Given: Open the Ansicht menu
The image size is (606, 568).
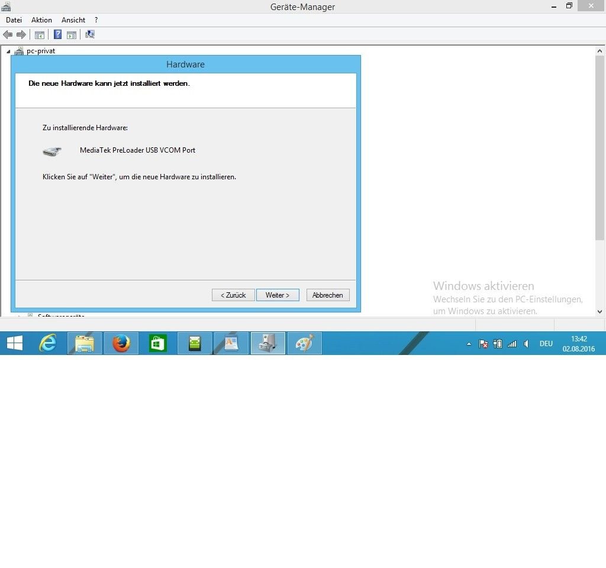Looking at the screenshot, I should [x=73, y=20].
